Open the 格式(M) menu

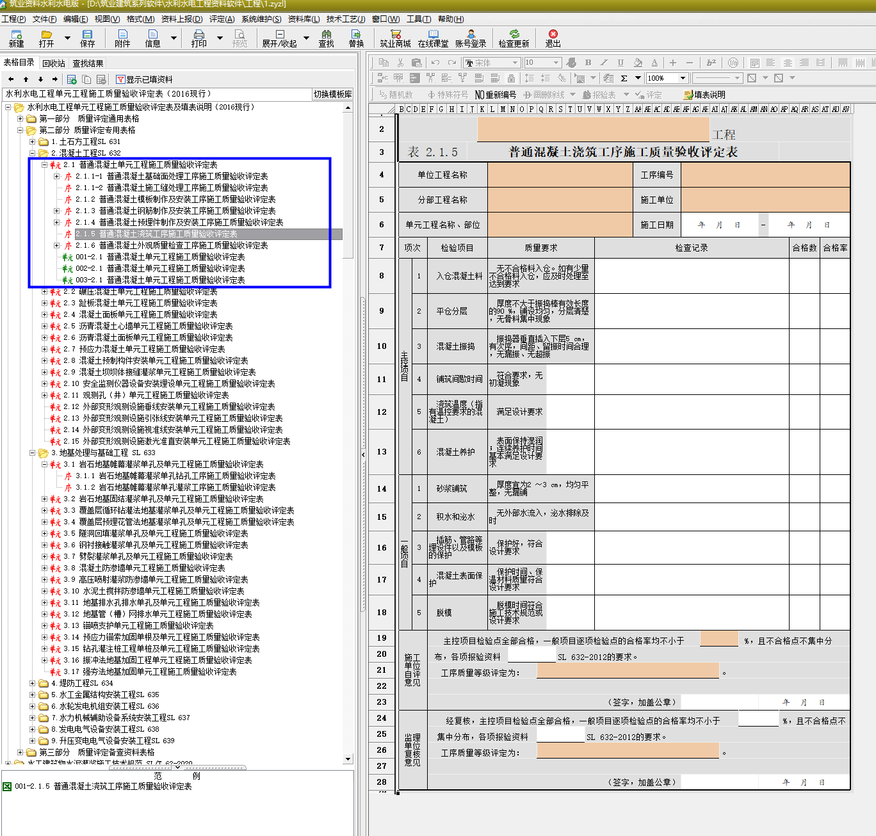pos(140,19)
